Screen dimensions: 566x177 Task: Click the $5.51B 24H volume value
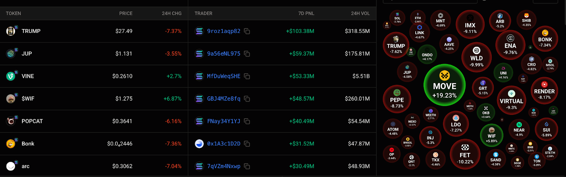[x=361, y=76]
